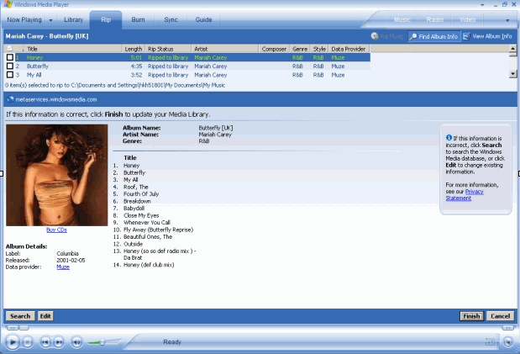
Task: Stop playback using the Stop button
Action: (28, 342)
